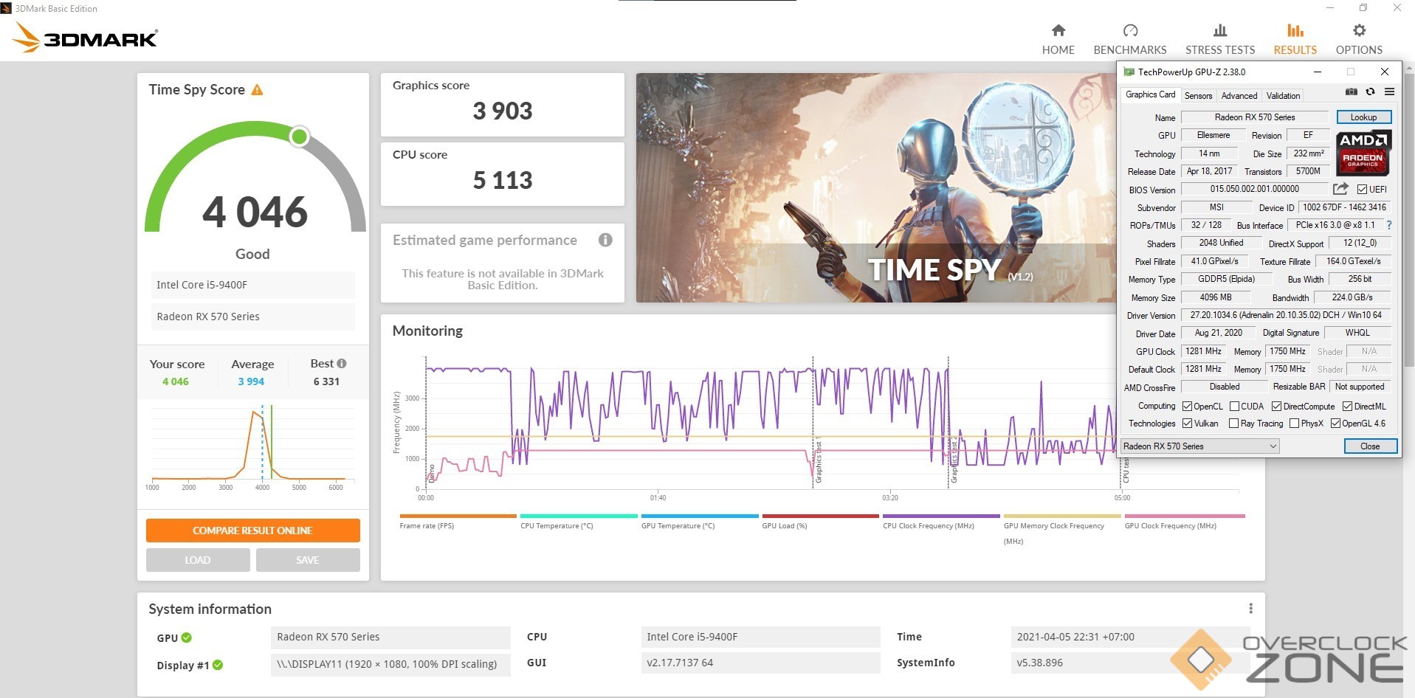Toggle the CUDA checkbox
The width and height of the screenshot is (1415, 698).
click(1234, 407)
